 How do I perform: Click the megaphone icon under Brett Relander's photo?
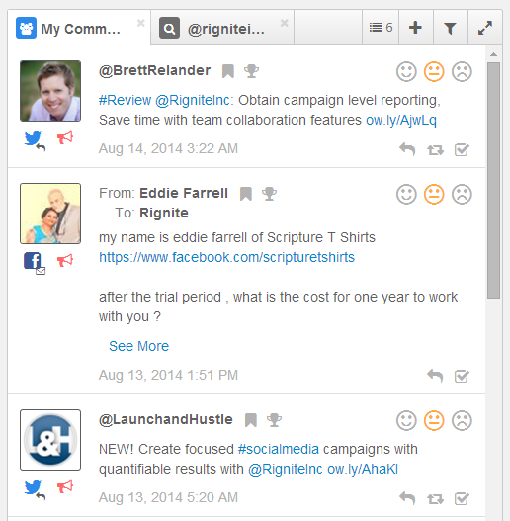pos(65,137)
